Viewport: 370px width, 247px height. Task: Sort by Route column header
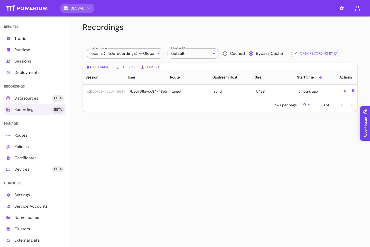coord(175,77)
